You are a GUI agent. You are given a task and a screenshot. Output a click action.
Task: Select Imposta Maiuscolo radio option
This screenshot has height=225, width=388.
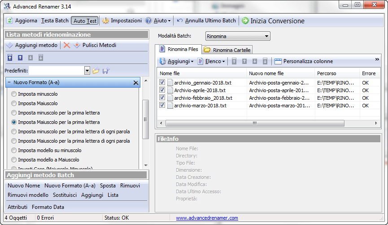click(14, 103)
